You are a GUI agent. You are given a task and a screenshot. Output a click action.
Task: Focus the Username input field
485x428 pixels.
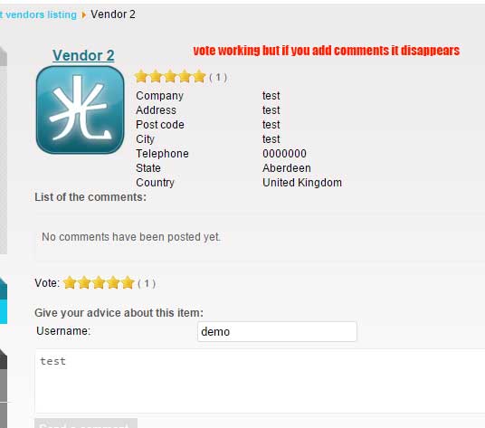click(x=277, y=331)
